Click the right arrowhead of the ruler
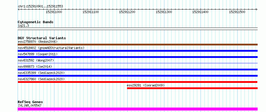 pyautogui.click(x=257, y=9)
